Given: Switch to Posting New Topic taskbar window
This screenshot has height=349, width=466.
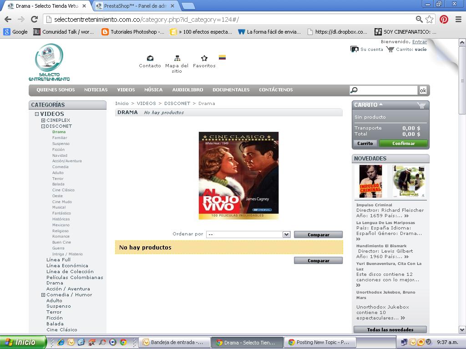Looking at the screenshot, I should point(320,342).
